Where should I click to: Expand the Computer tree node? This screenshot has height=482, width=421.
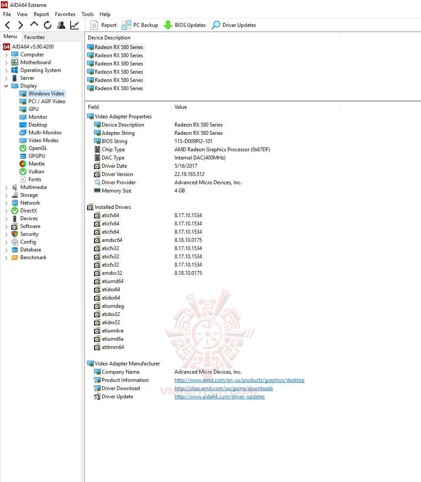[x=6, y=55]
